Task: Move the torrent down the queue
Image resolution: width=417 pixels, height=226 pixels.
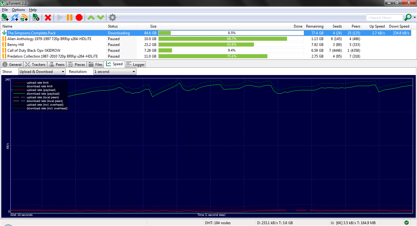Action: (x=101, y=17)
